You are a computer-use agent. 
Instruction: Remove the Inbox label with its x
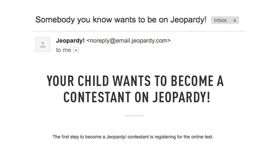click(234, 21)
